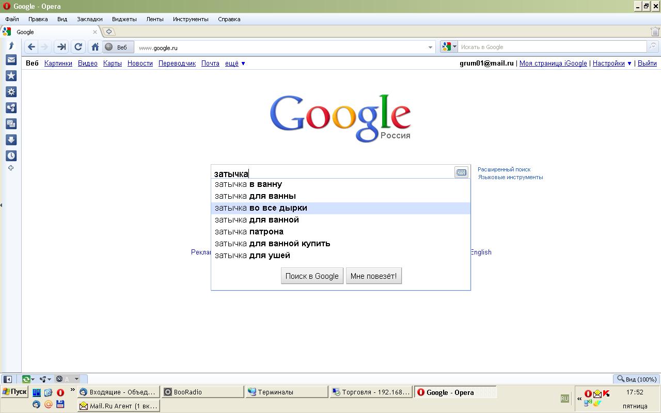This screenshot has height=413, width=661.
Task: Click the 'Мне повезёт!' button
Action: pos(373,276)
